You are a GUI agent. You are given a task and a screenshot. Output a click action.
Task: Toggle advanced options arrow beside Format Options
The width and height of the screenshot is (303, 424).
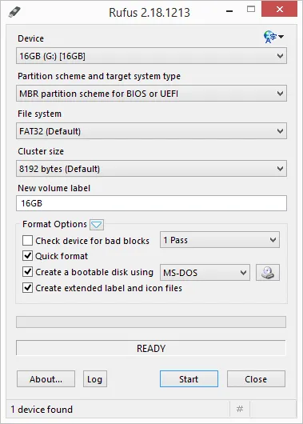(97, 225)
